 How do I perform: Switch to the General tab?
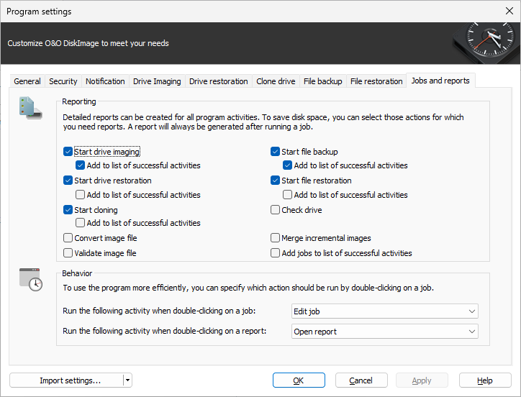[27, 81]
